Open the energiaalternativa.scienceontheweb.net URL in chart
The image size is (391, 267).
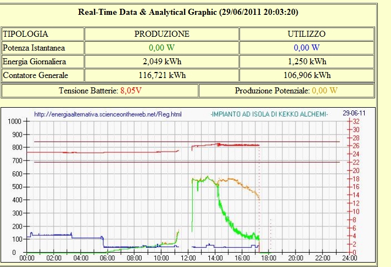(108, 114)
